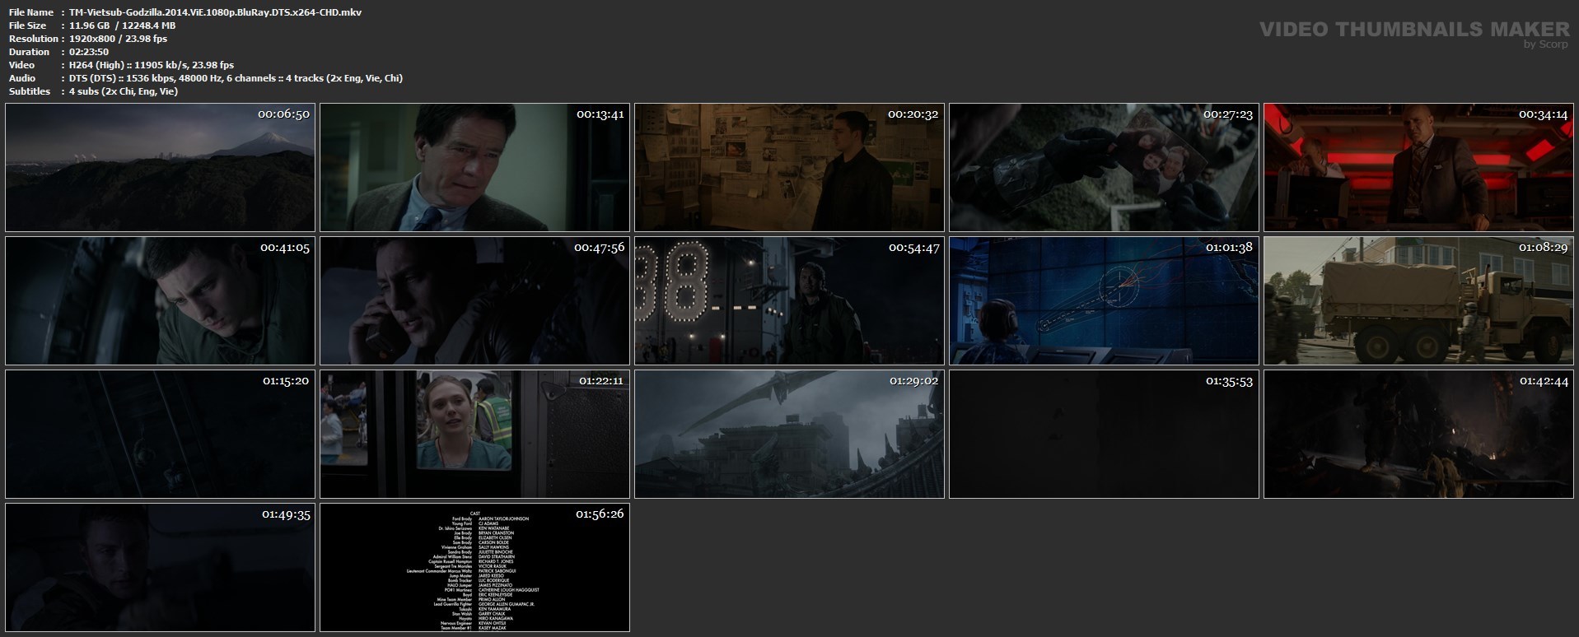The height and width of the screenshot is (637, 1579).
Task: Select the military truck frame at 01:08:29
Action: [1418, 300]
